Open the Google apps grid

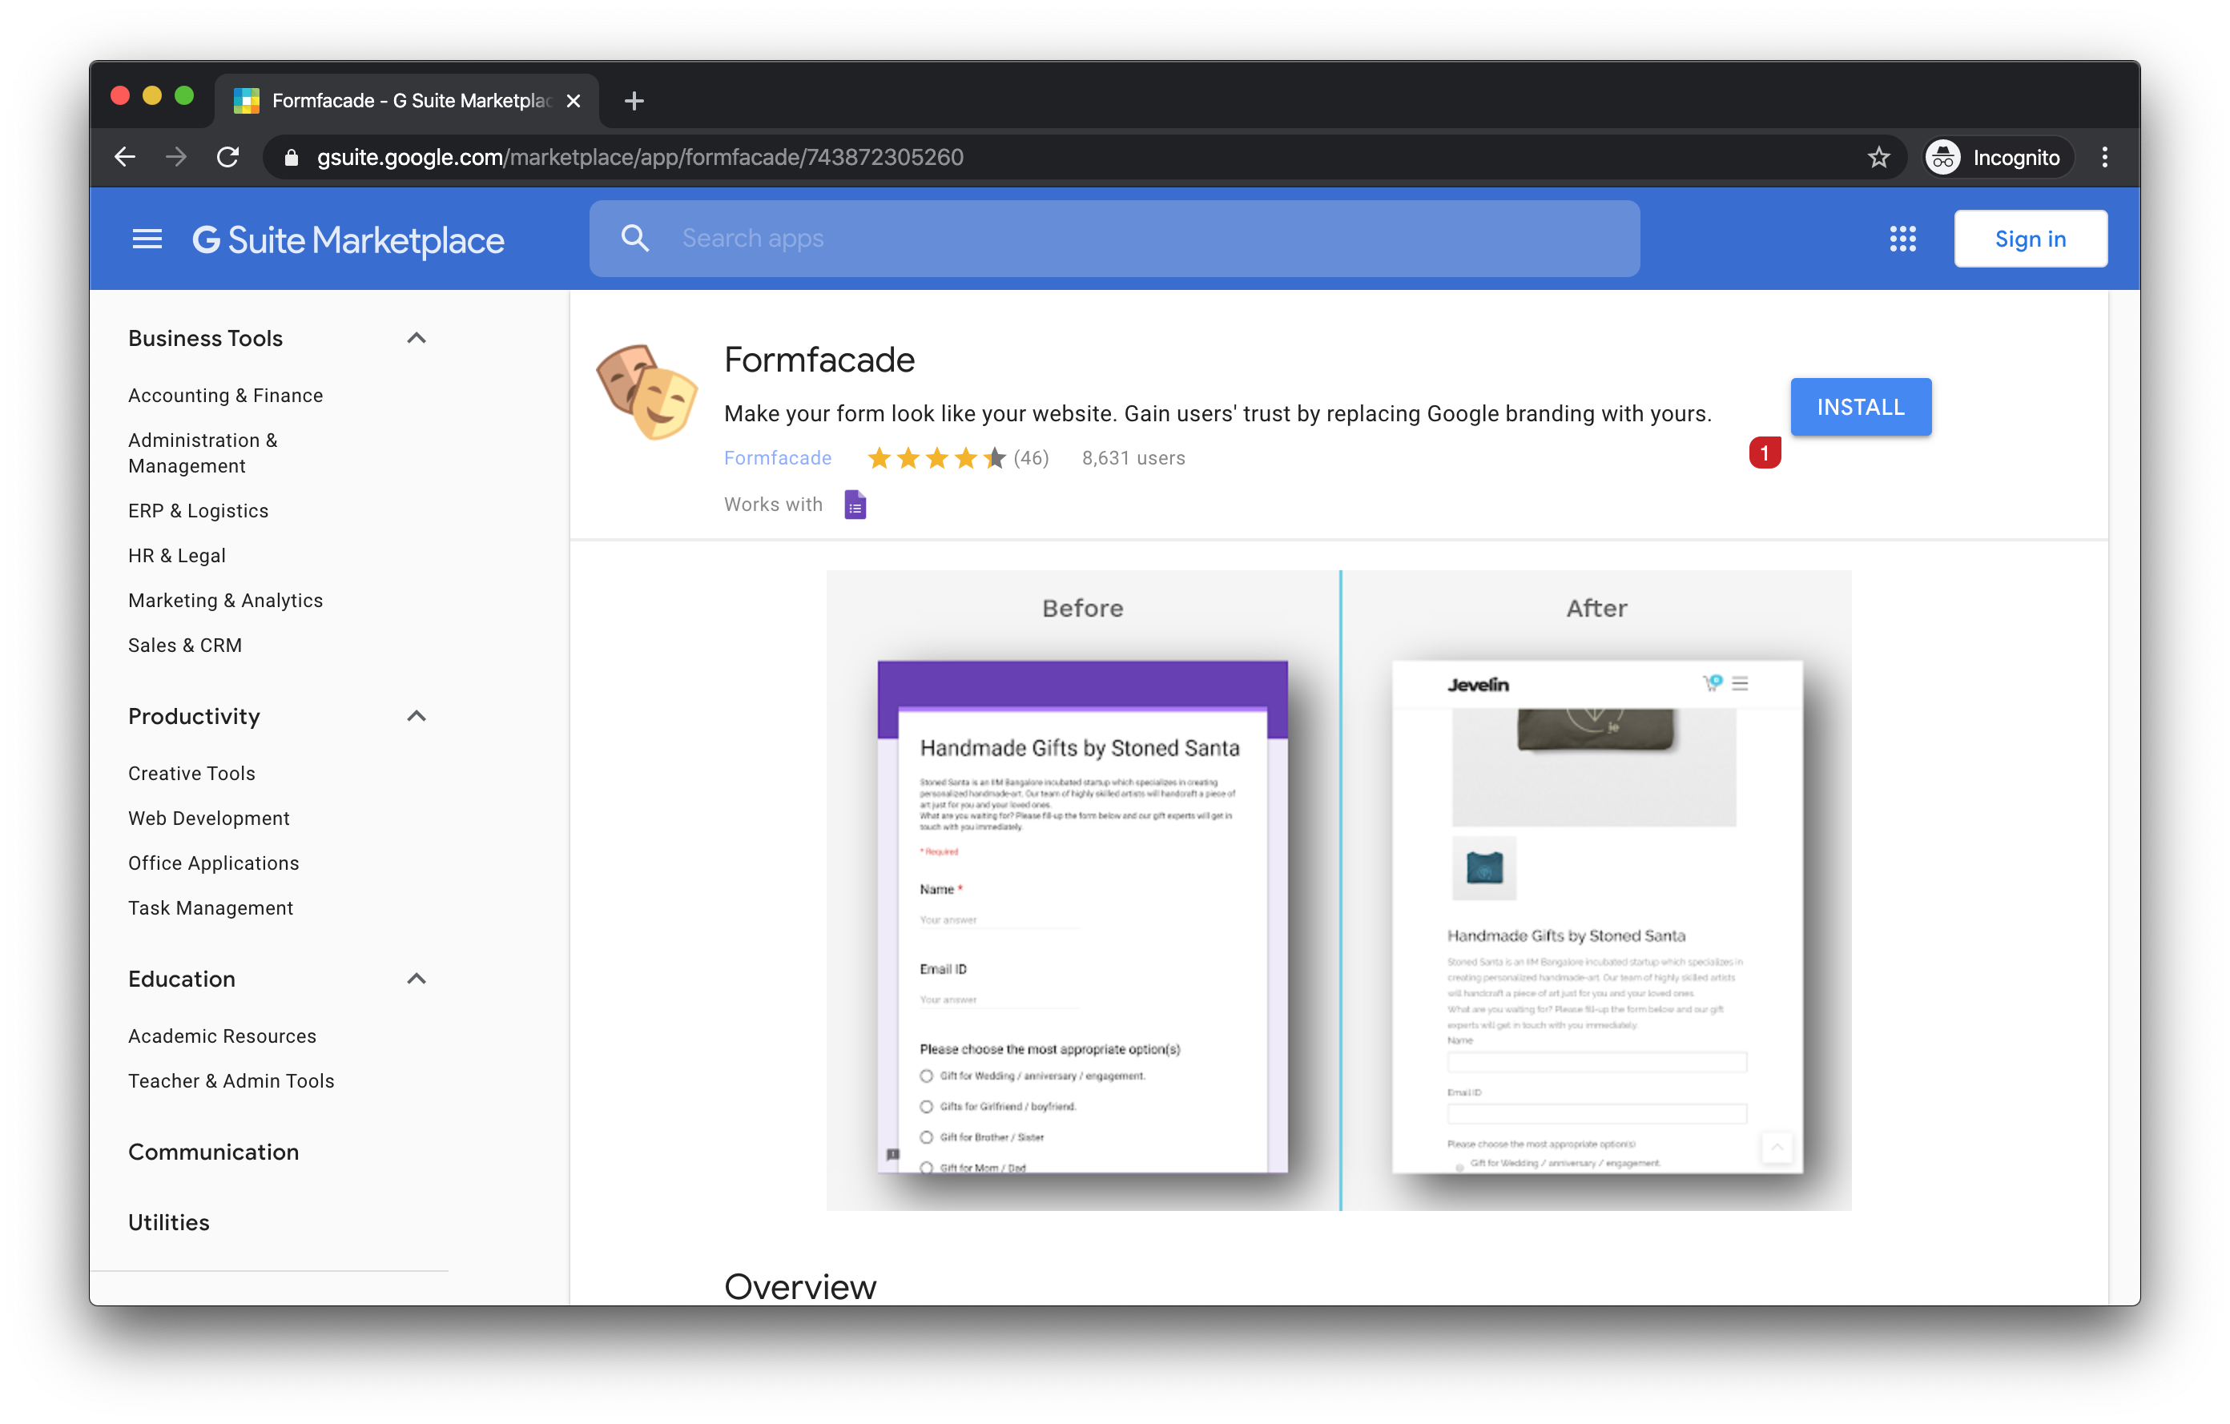pos(1902,239)
